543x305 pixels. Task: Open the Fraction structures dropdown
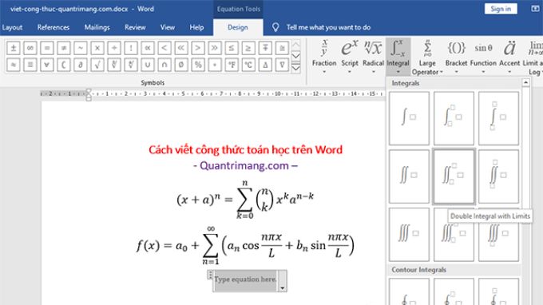tap(324, 57)
